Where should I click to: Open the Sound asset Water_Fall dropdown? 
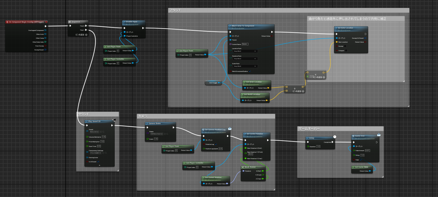point(94,132)
